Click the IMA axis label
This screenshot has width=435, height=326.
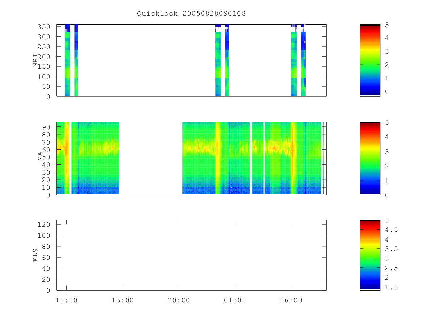point(40,158)
